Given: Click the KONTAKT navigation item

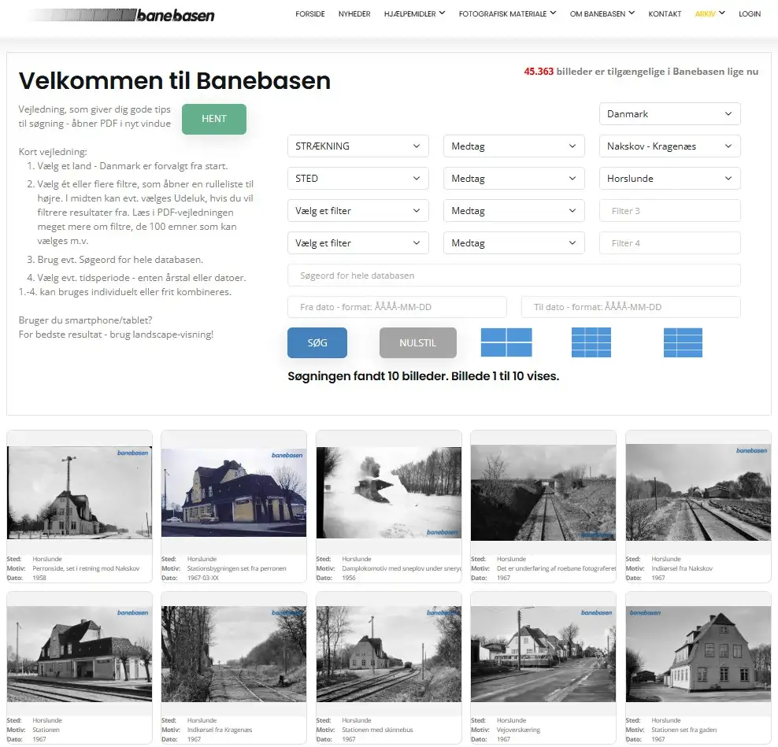Looking at the screenshot, I should point(665,13).
